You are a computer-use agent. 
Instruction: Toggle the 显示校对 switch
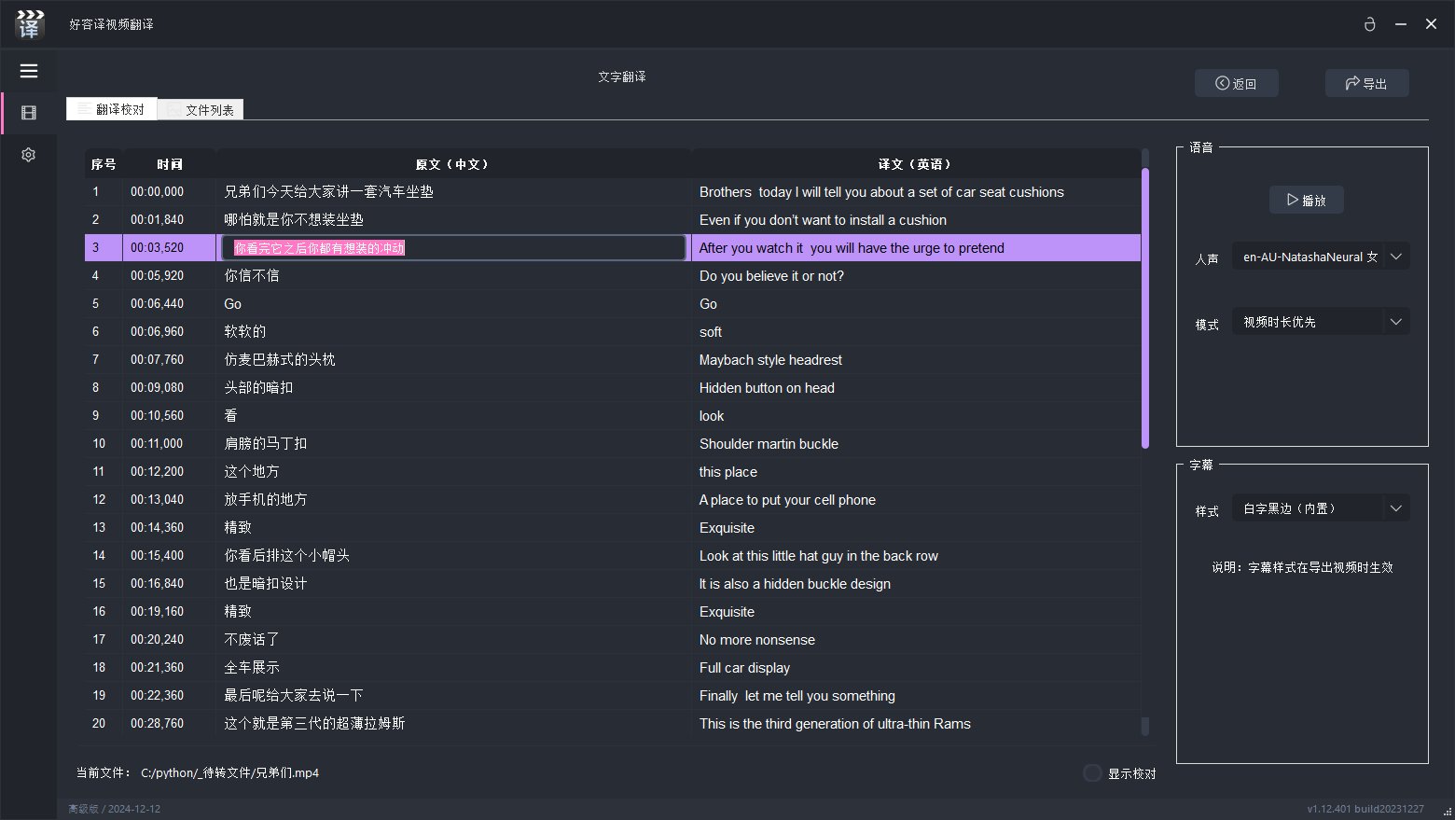click(x=1092, y=773)
